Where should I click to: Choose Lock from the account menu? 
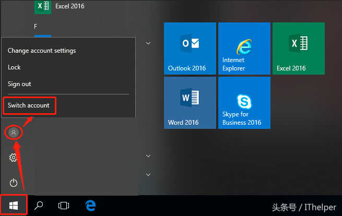pyautogui.click(x=14, y=67)
